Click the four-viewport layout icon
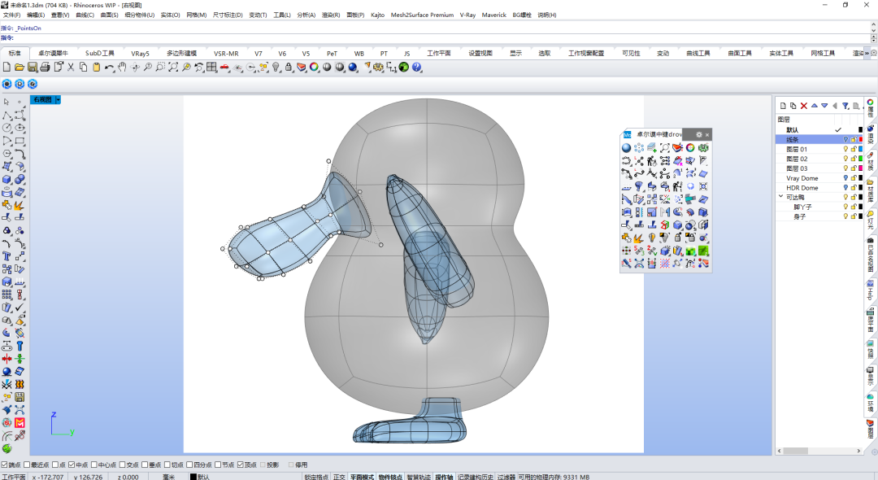The image size is (878, 480). [211, 68]
